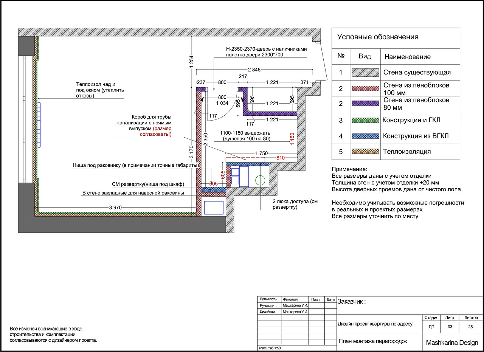
Task: Click the 'План монтажа перегородок' sheet title
Action: 372,341
